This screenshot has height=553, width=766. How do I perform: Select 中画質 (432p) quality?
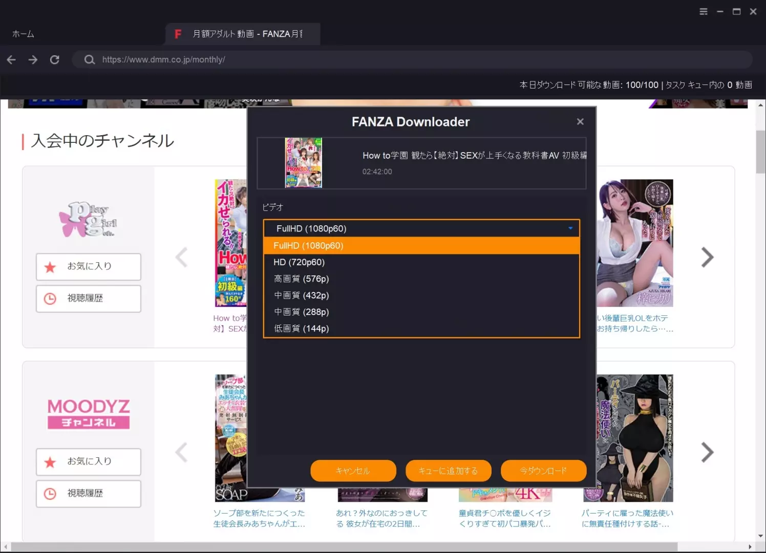click(x=421, y=295)
